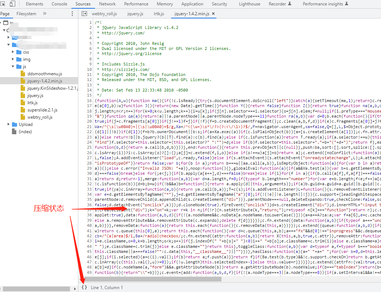Switch to the Network panel tab
Image resolution: width=381 pixels, height=292 pixels.
click(107, 4)
